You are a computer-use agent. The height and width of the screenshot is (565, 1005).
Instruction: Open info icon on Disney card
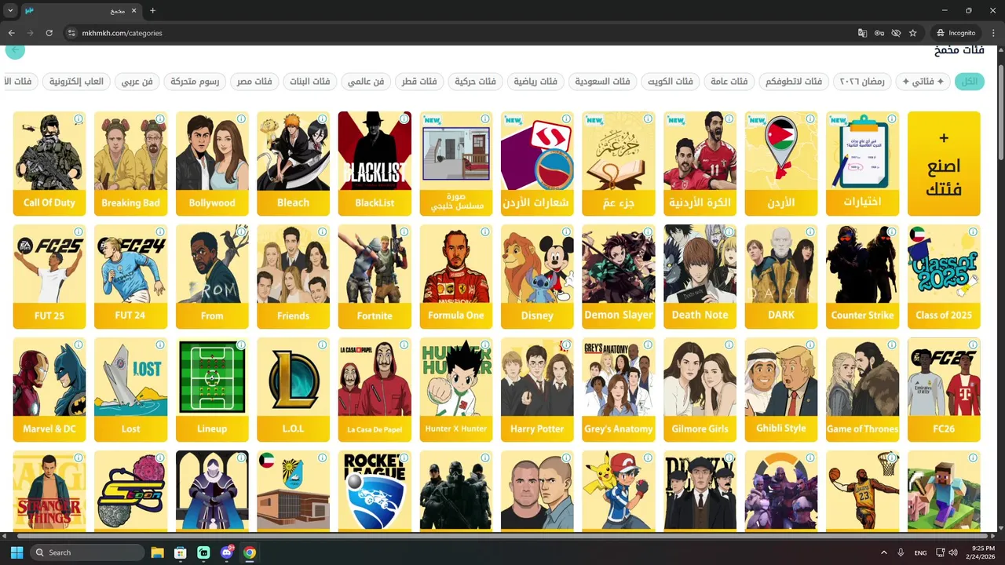tap(566, 232)
